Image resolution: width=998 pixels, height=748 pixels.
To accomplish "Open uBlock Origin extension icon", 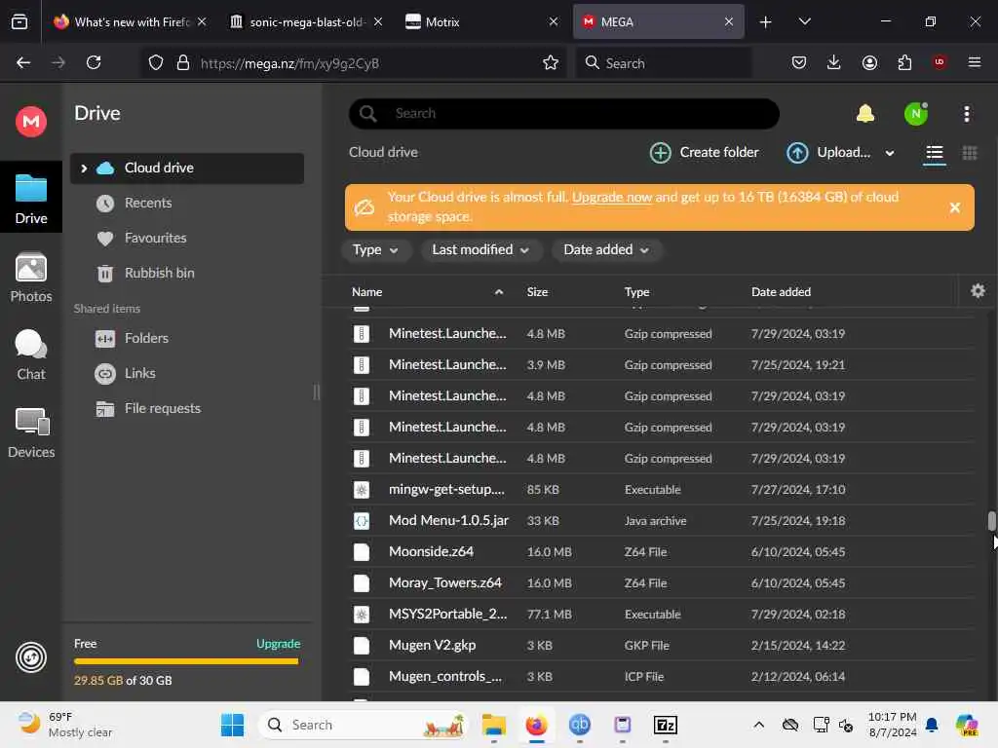I will 940,62.
